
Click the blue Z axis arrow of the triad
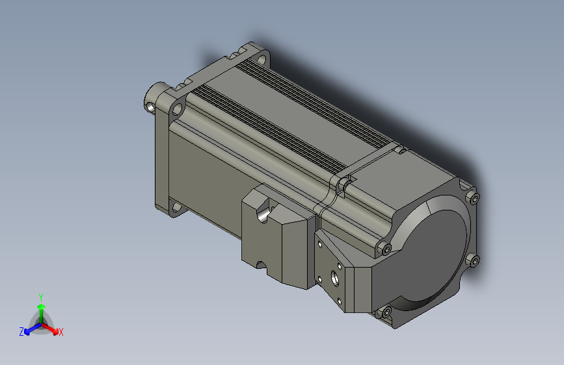click(x=33, y=329)
